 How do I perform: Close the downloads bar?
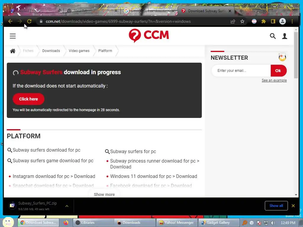(293, 206)
